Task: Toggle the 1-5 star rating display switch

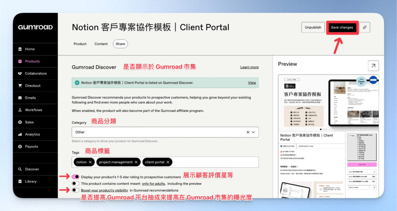Action: coord(76,177)
